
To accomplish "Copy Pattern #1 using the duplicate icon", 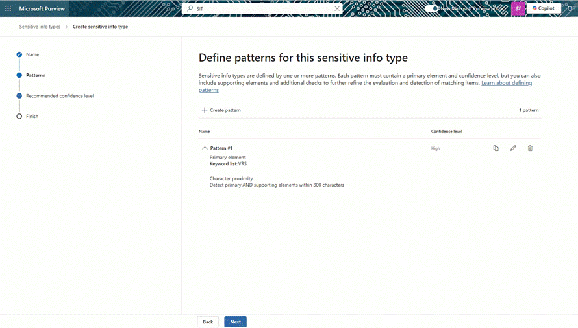I will click(496, 148).
